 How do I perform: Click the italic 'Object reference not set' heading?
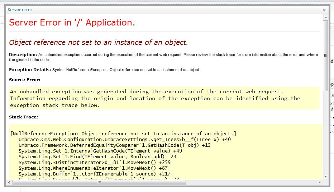[x=99, y=42]
